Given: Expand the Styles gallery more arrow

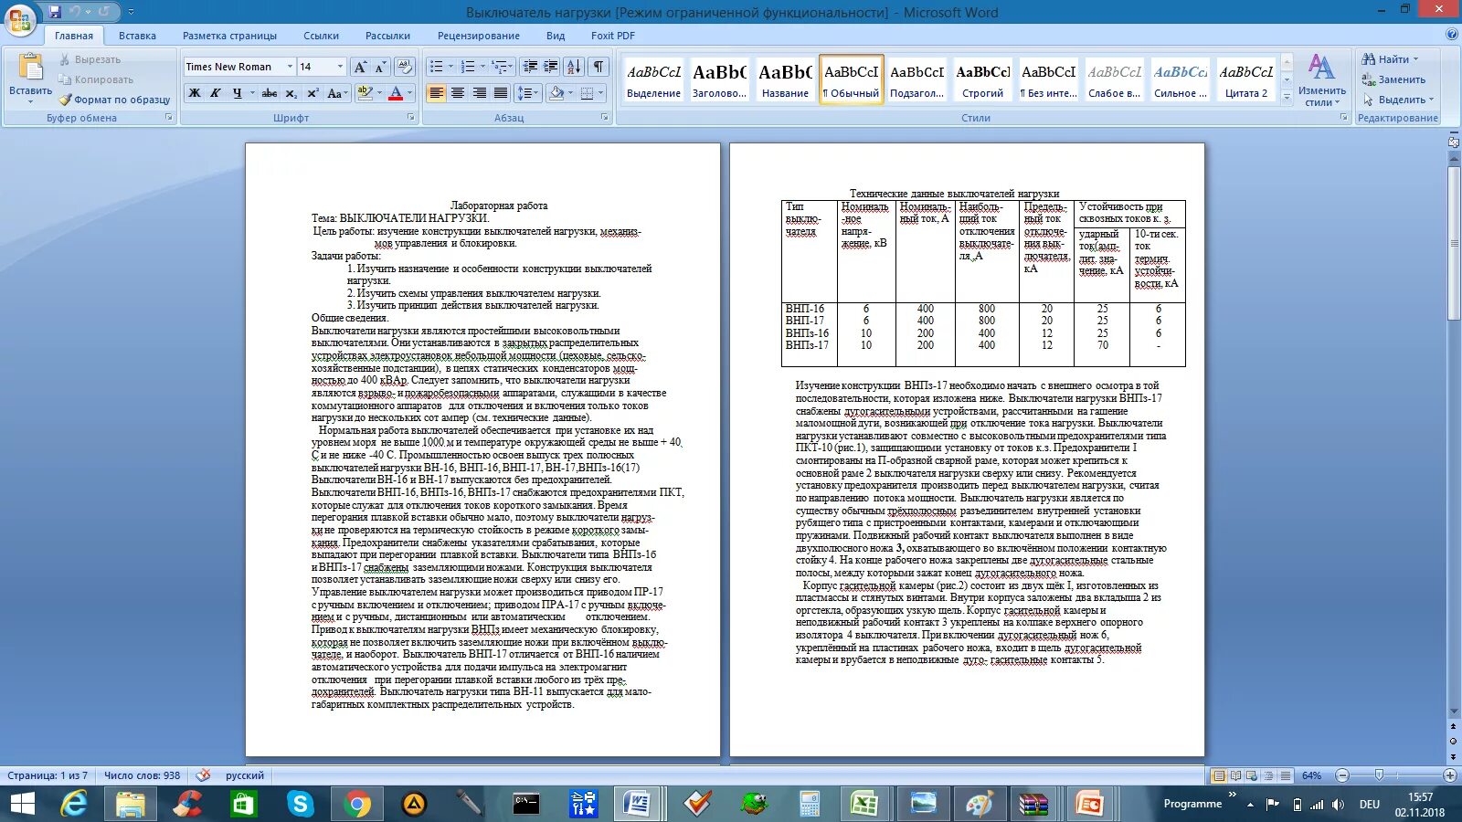Looking at the screenshot, I should pos(1287,98).
